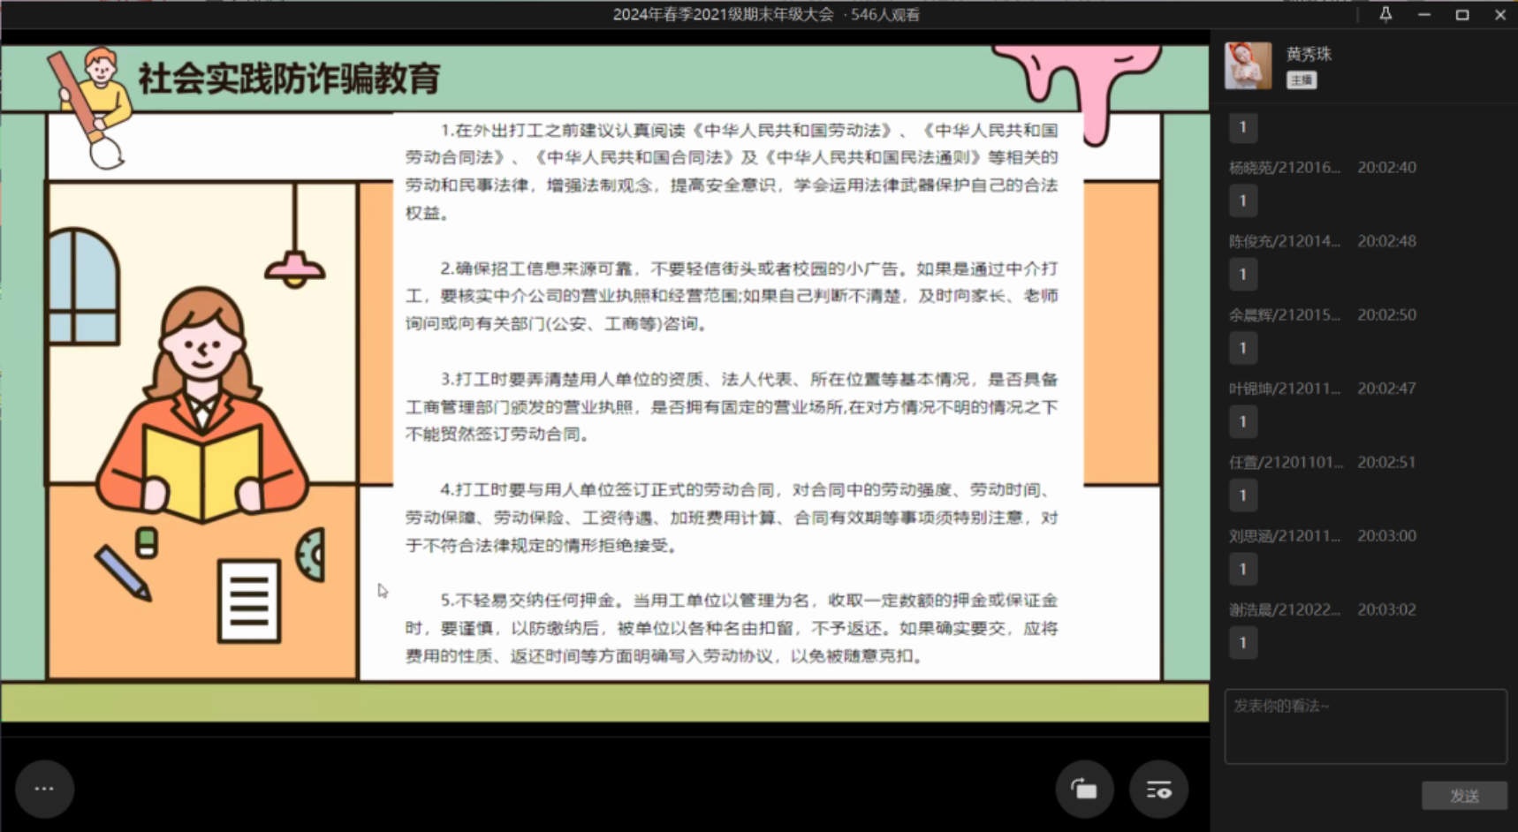Click the message bubble below 谢浩晨
This screenshot has width=1518, height=832.
pyautogui.click(x=1242, y=643)
